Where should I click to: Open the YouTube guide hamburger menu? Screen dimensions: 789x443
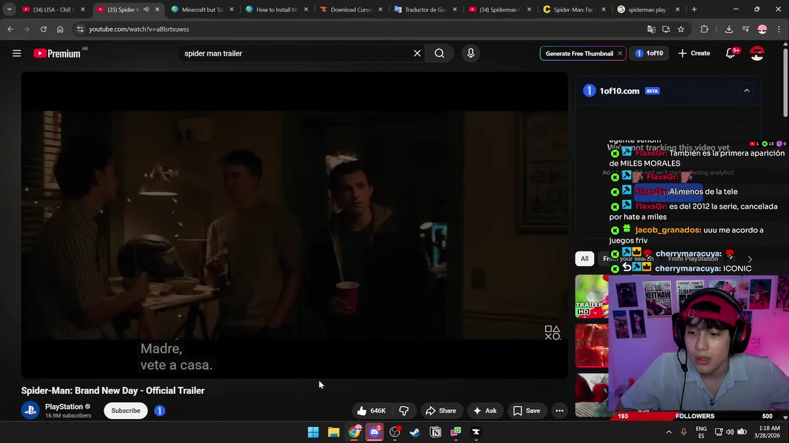click(17, 54)
